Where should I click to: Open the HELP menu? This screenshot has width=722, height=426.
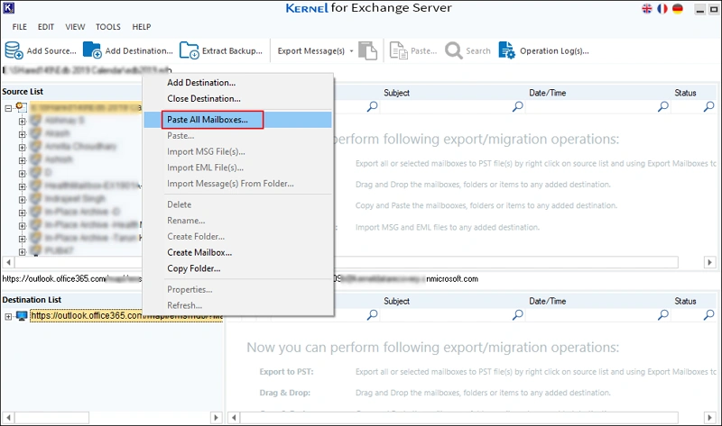(142, 27)
